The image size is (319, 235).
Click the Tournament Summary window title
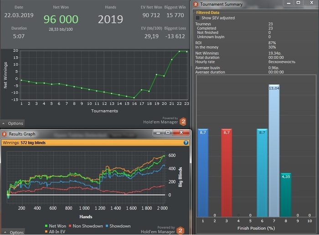(221, 4)
